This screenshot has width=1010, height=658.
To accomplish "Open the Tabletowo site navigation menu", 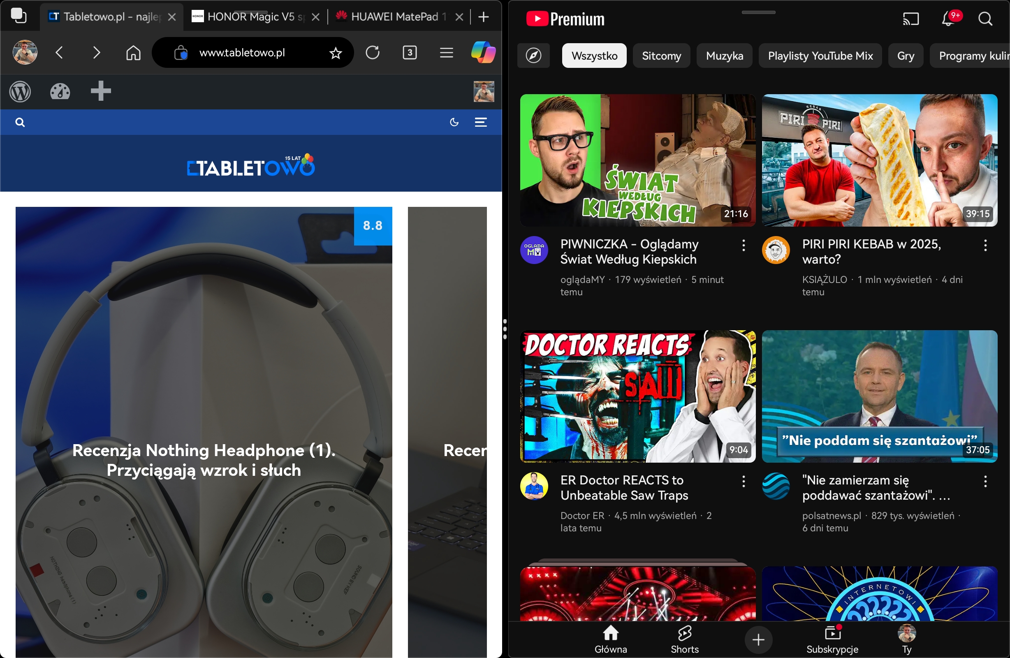I will coord(480,122).
